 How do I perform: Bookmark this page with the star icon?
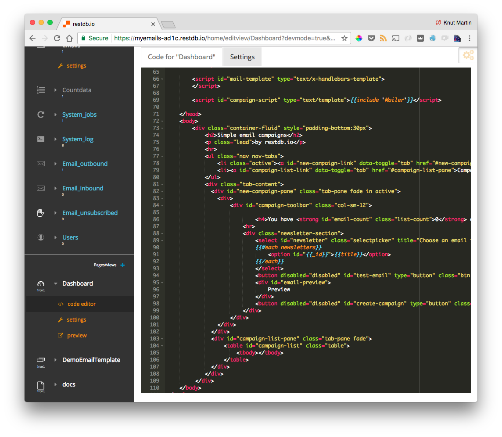(x=344, y=39)
